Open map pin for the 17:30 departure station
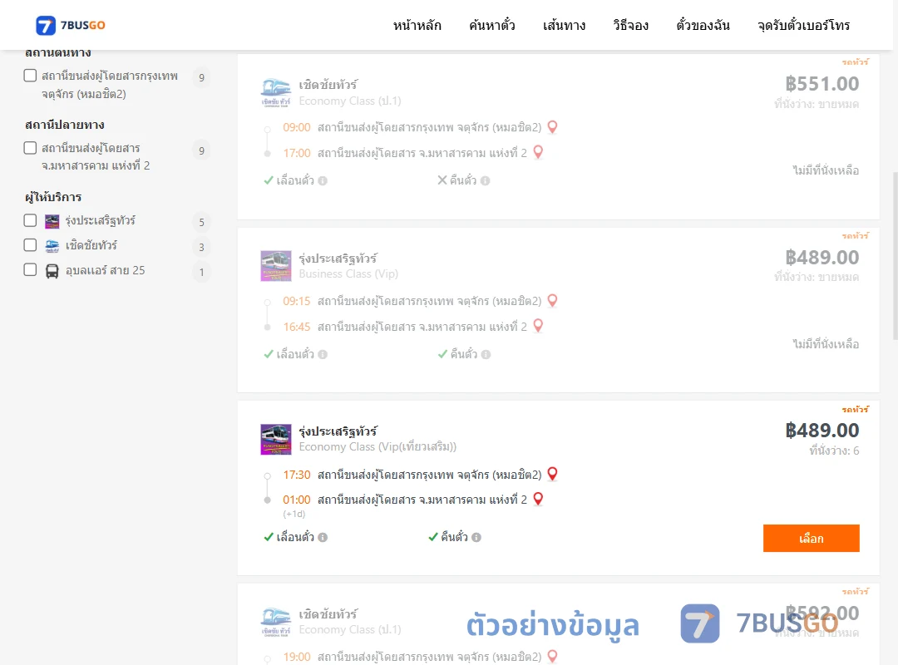The height and width of the screenshot is (665, 898). 552,474
